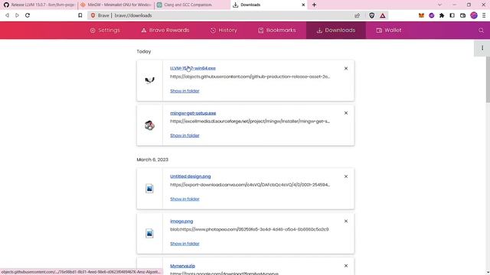This screenshot has height=275, width=490.
Task: Open the LLVM-15.0.7-win64.exe file link
Action: (193, 68)
